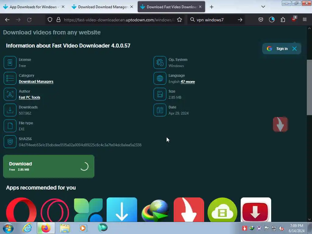This screenshot has width=312, height=234.
Task: Click the URL address bar
Action: click(x=119, y=20)
